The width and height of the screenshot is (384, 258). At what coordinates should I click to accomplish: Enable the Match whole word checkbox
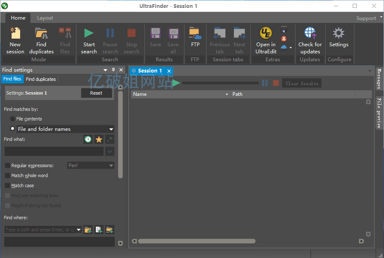point(8,175)
